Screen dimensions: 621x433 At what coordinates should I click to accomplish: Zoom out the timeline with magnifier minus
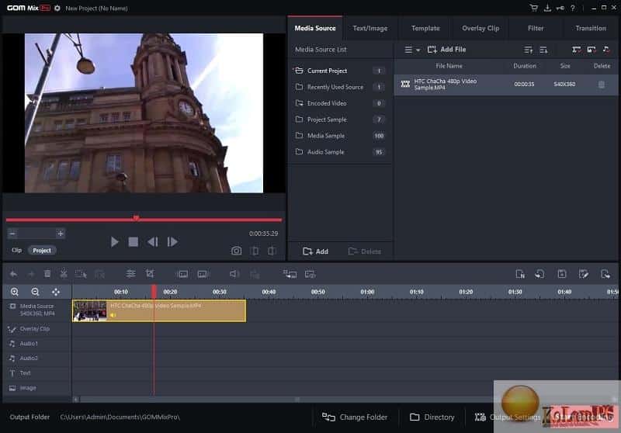point(35,292)
